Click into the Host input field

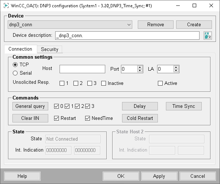point(82,69)
